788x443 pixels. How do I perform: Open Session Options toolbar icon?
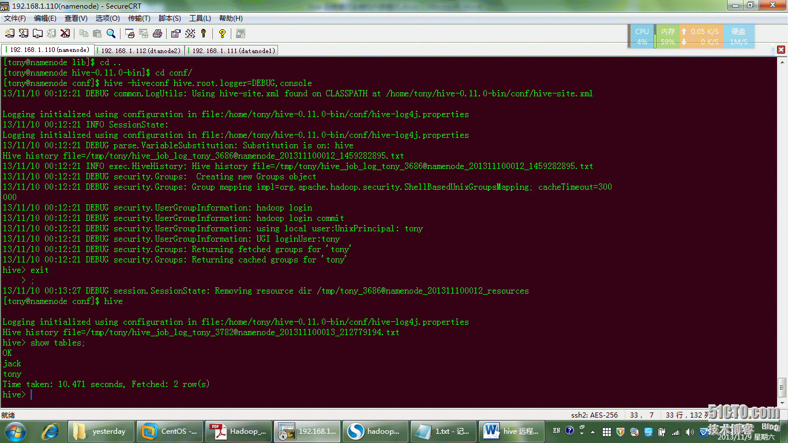[176, 33]
